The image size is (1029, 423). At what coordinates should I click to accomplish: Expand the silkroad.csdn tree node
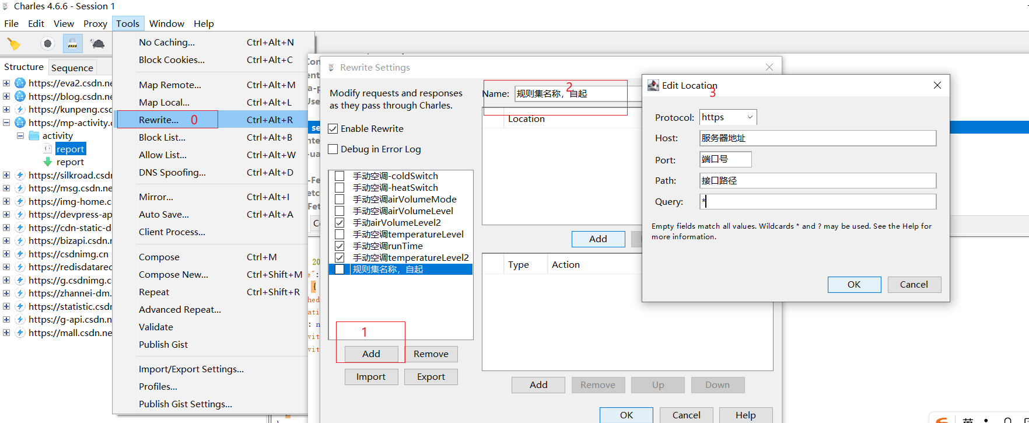[6, 175]
